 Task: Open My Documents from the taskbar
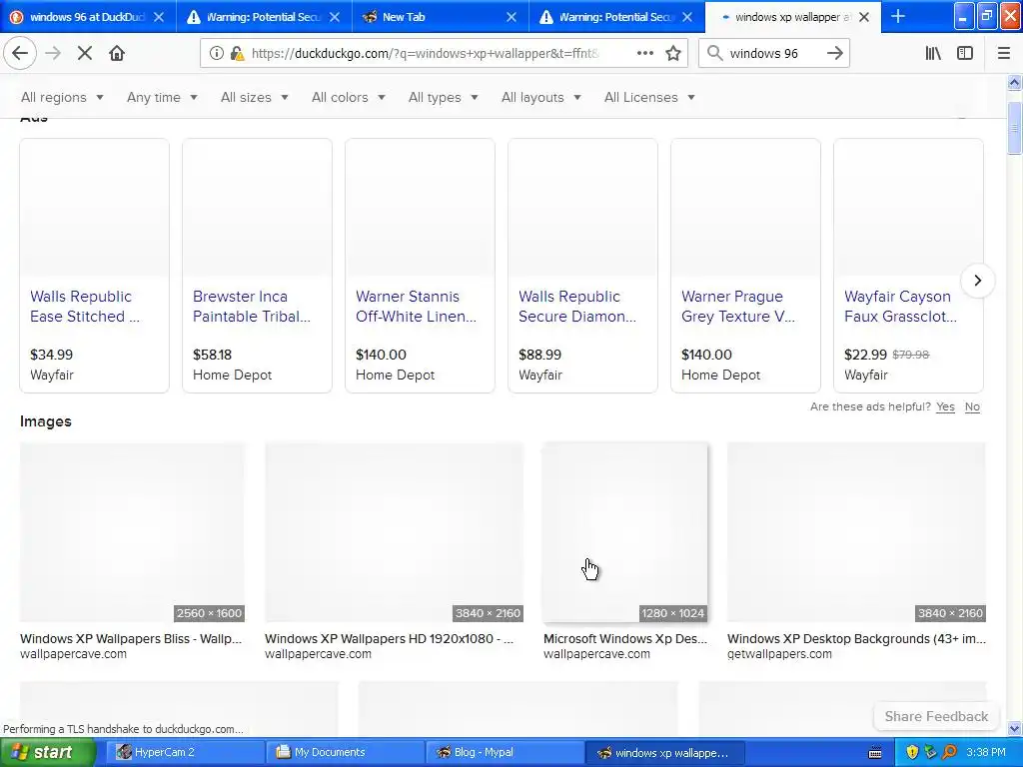pos(346,752)
